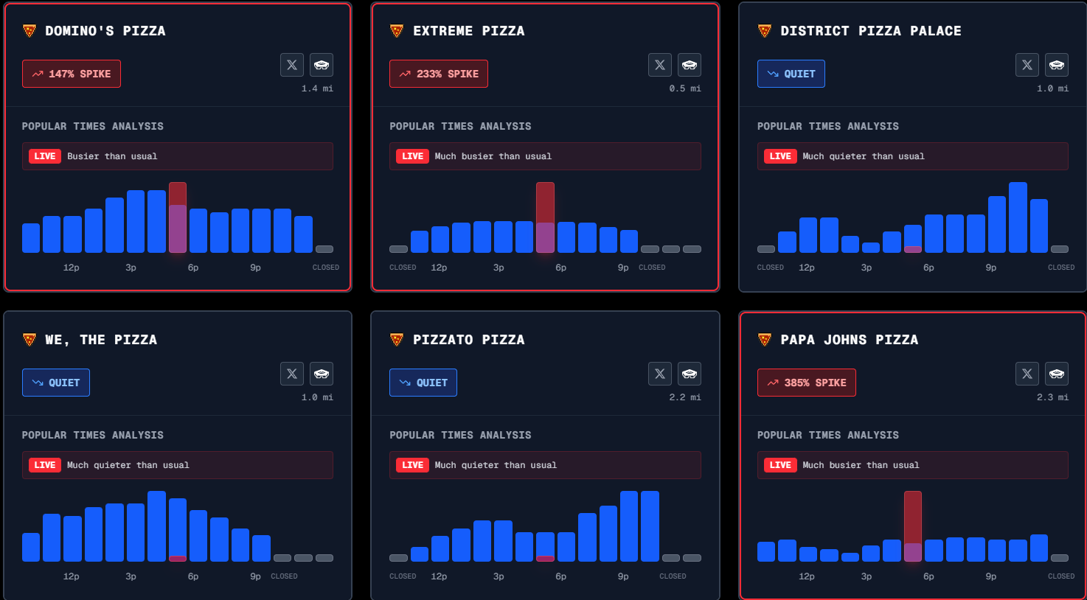Click car icon on Pizzato Pizza card

(x=690, y=374)
